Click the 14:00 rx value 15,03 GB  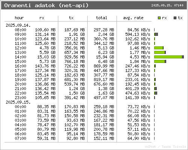pos(46,57)
